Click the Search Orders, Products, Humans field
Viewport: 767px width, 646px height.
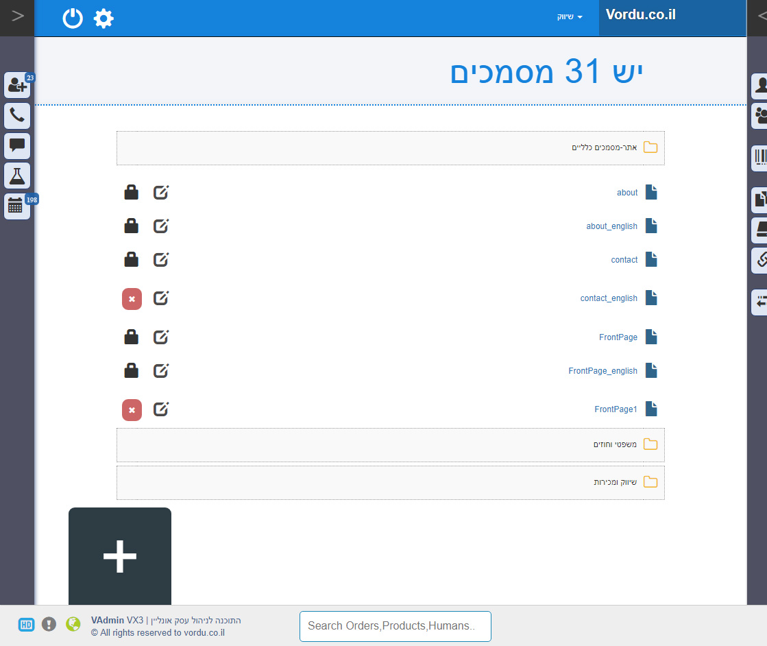395,625
